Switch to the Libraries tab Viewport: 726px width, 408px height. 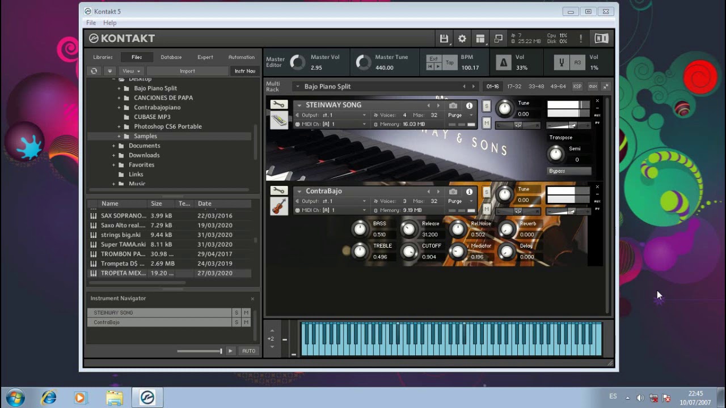103,57
